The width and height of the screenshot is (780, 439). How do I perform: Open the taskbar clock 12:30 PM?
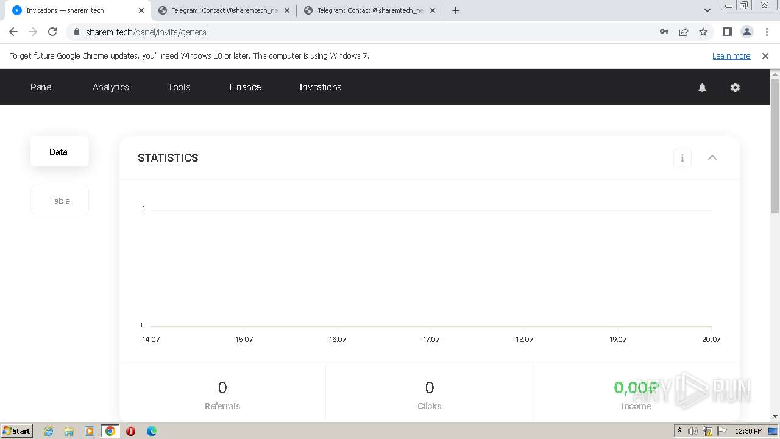pyautogui.click(x=749, y=431)
